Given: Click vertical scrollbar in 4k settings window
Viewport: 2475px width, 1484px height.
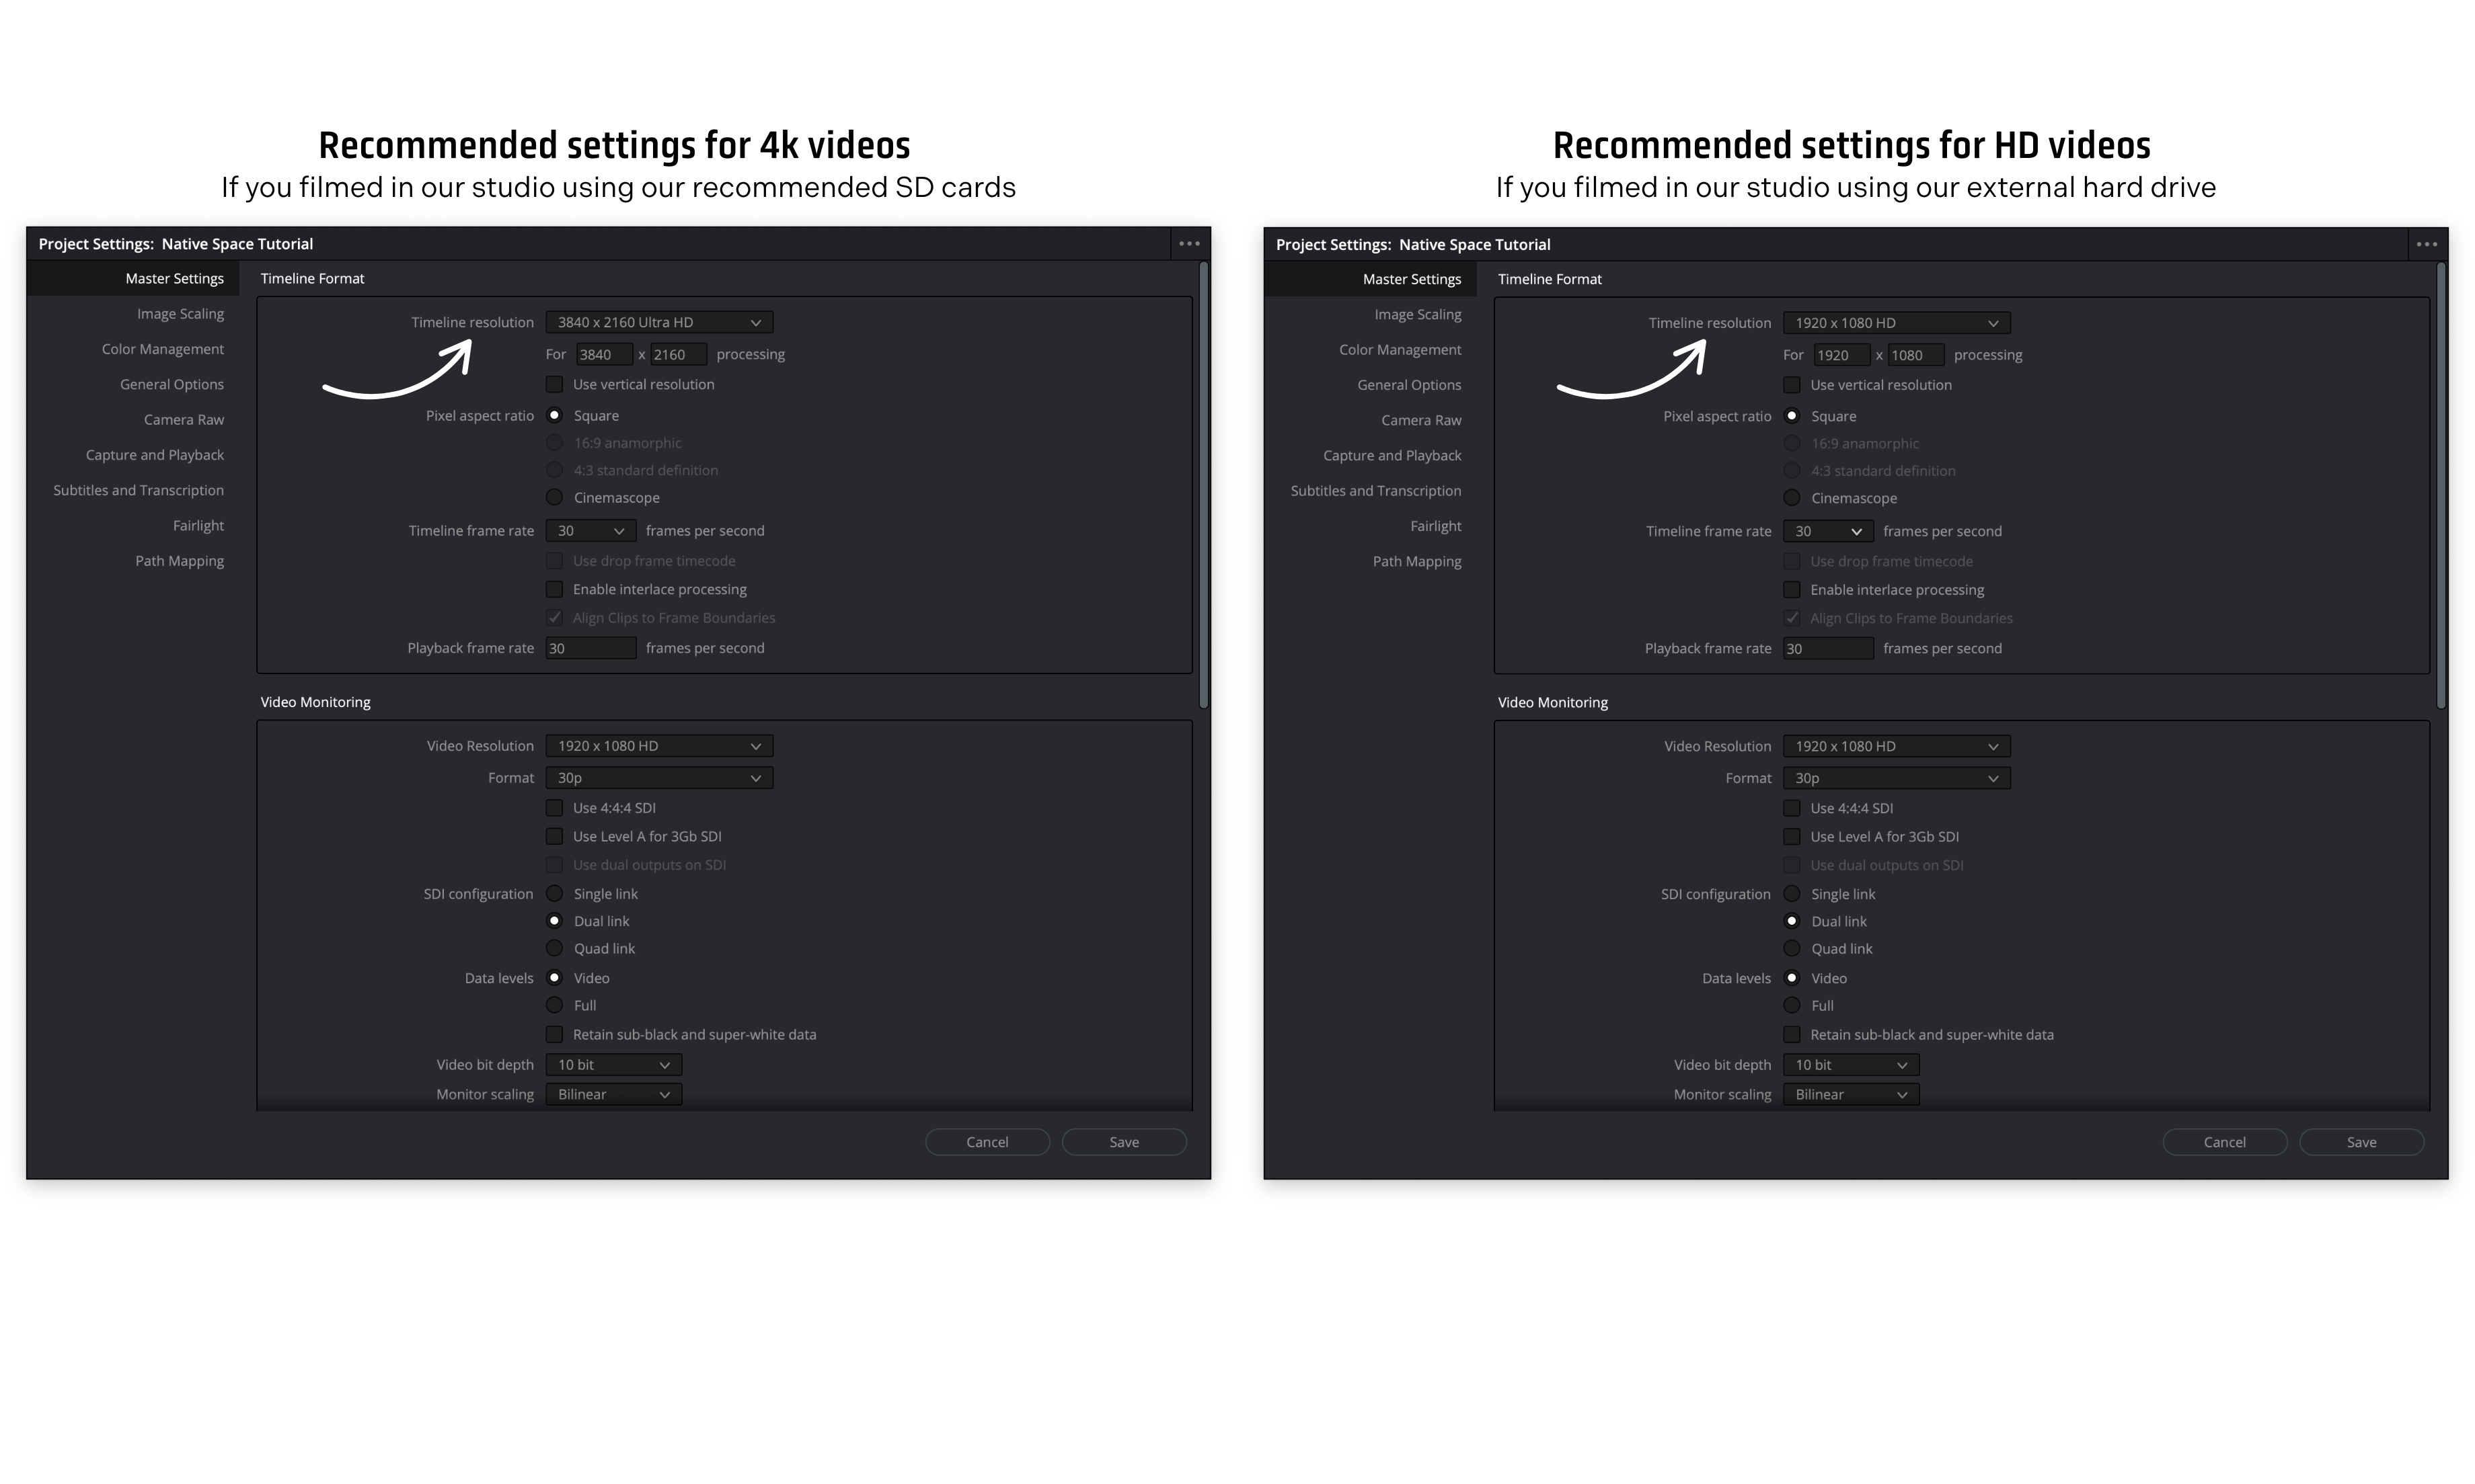Looking at the screenshot, I should click(1203, 485).
